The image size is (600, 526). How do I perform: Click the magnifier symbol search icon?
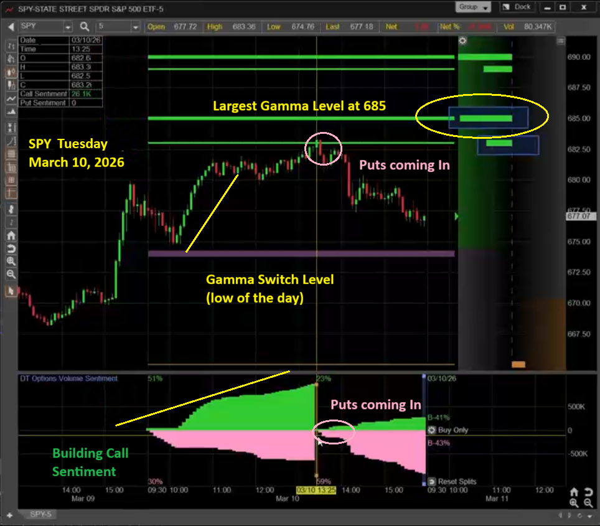(x=85, y=27)
